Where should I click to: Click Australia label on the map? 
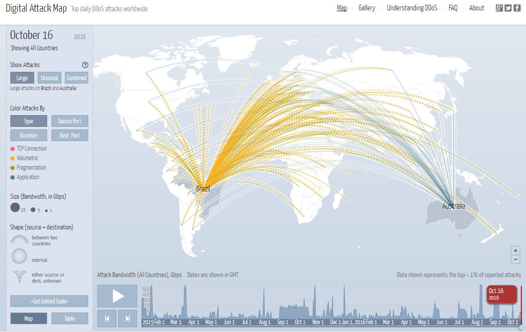[x=453, y=206]
